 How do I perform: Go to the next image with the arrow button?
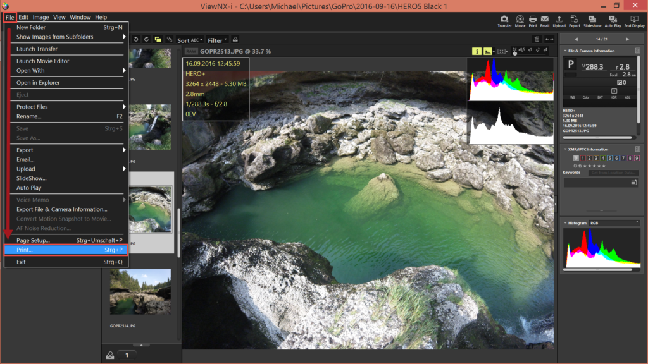click(627, 39)
